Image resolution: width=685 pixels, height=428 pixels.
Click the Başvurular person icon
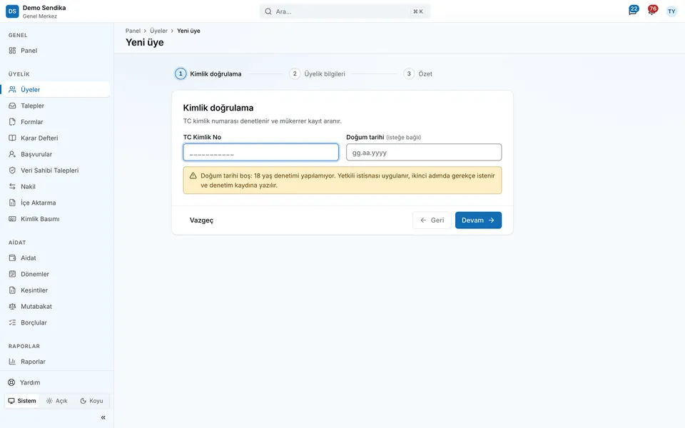[12, 154]
